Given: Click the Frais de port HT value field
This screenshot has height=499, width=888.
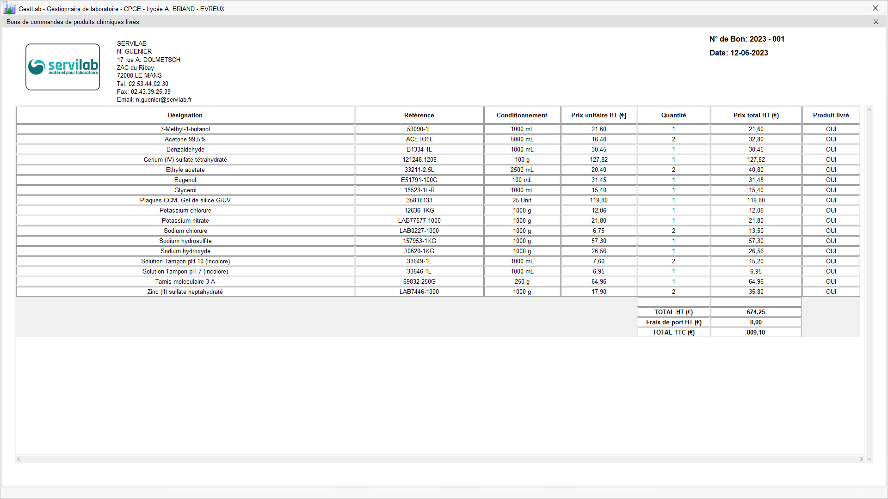Looking at the screenshot, I should click(756, 322).
